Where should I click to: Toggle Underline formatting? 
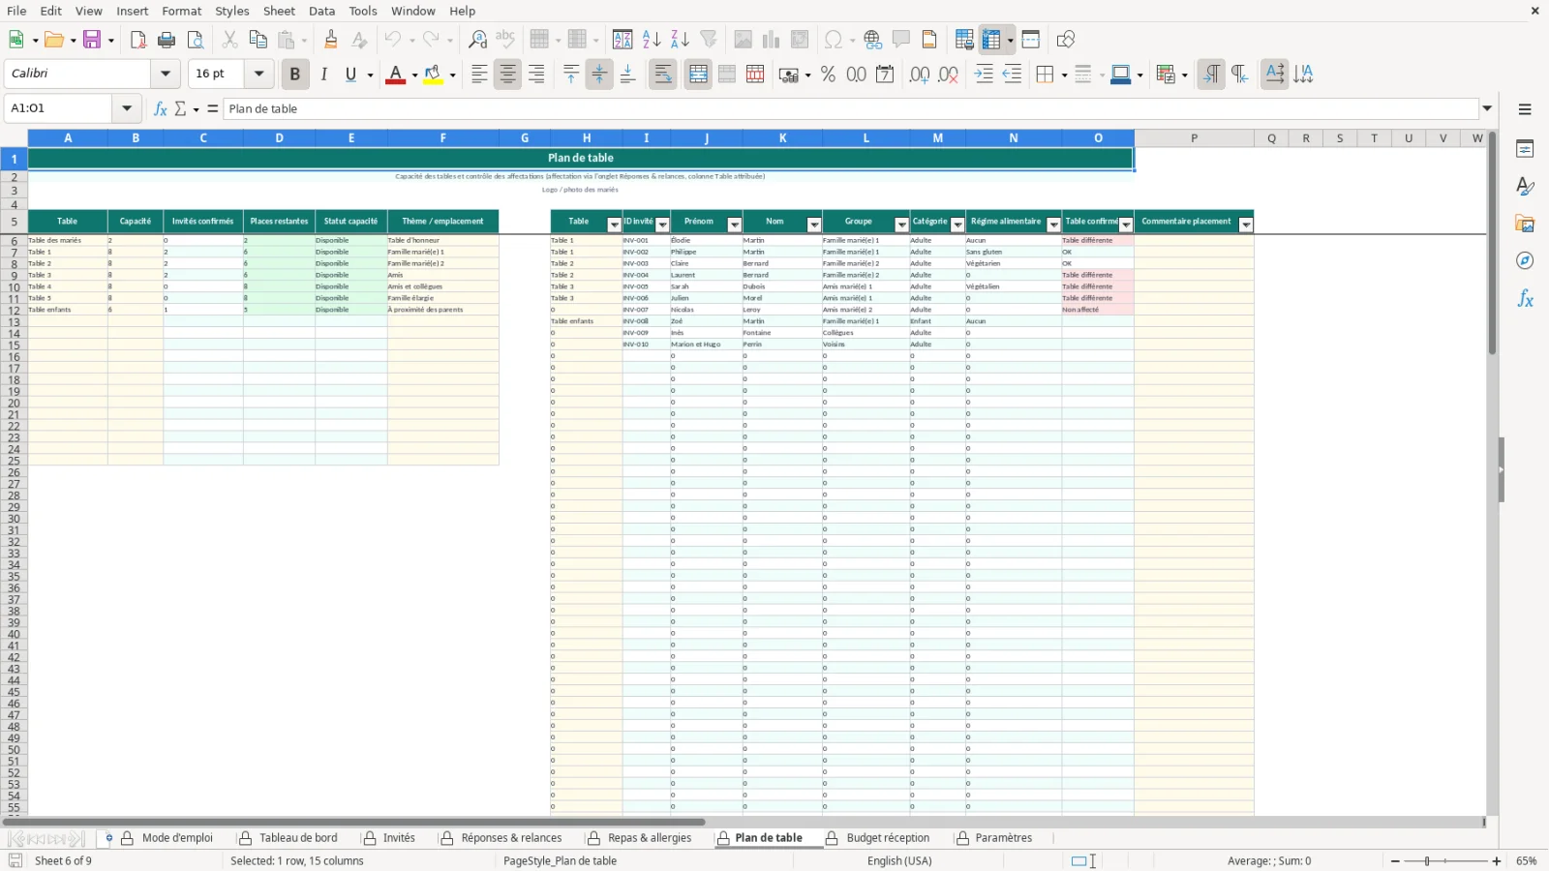pyautogui.click(x=351, y=75)
